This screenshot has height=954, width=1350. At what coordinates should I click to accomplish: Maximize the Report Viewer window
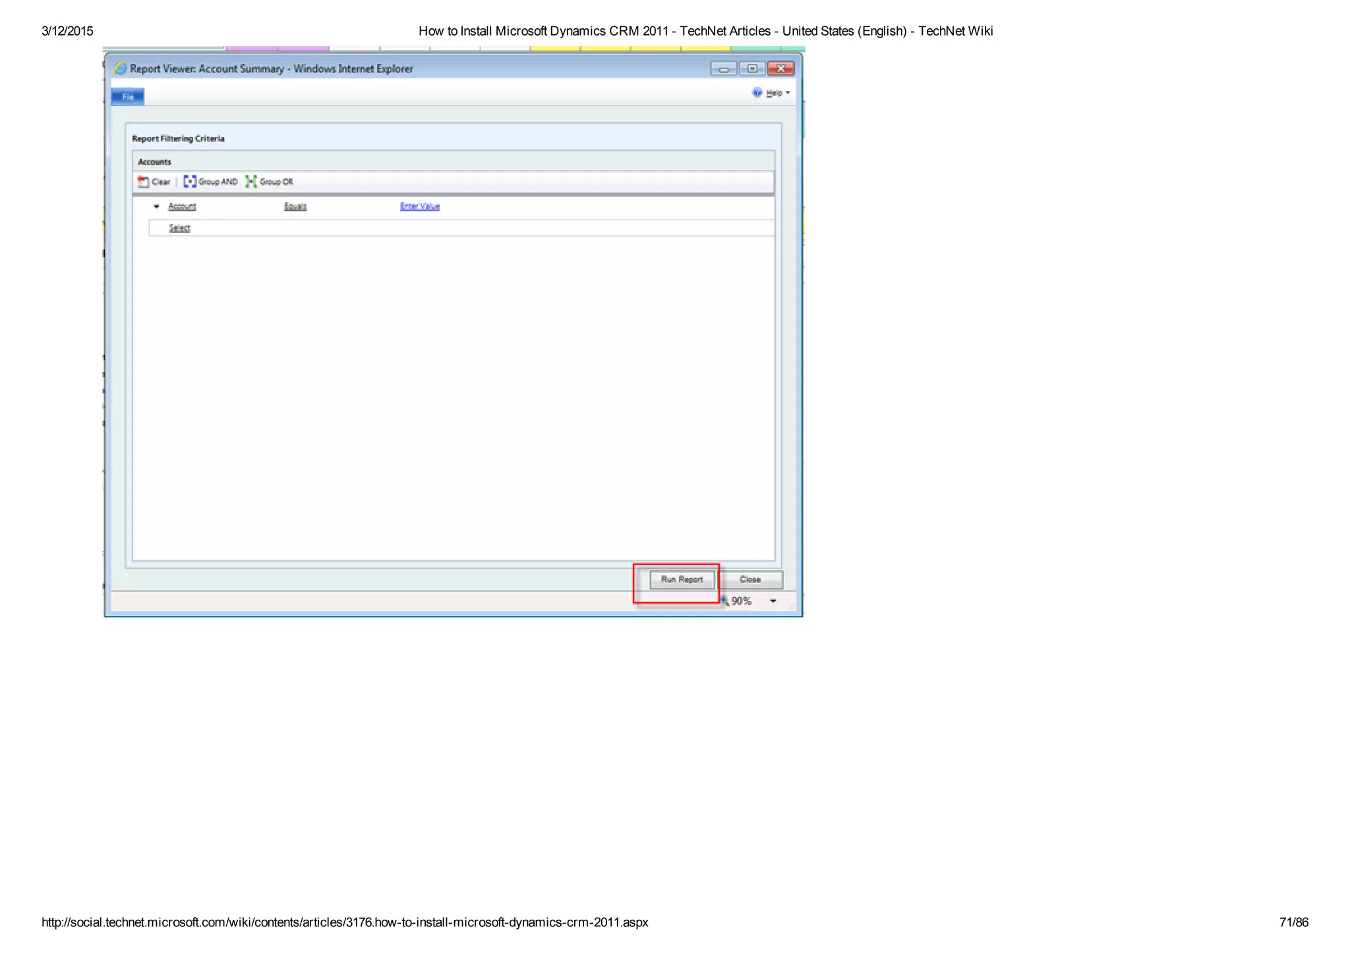coord(752,69)
